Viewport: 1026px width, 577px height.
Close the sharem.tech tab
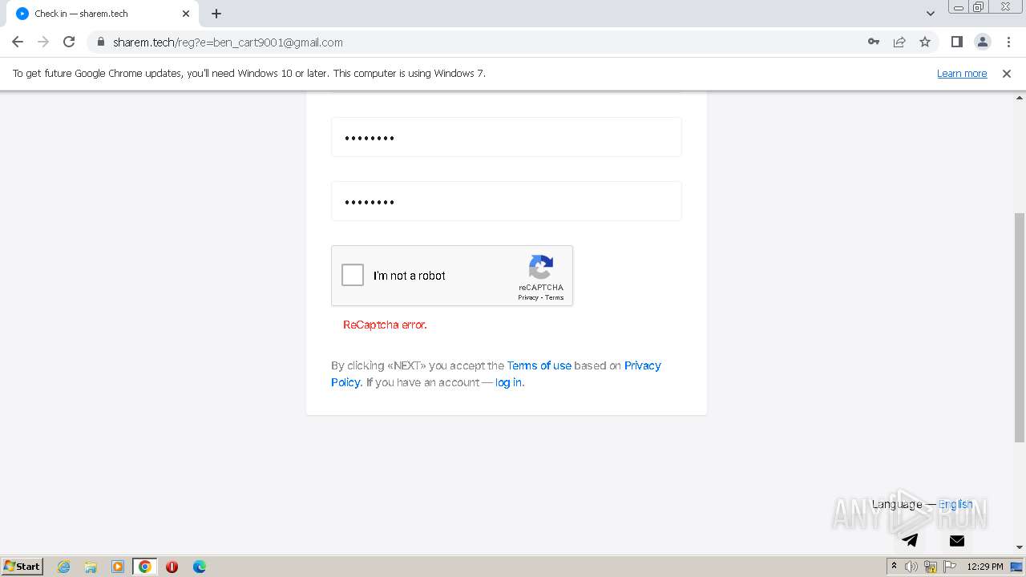pyautogui.click(x=186, y=14)
